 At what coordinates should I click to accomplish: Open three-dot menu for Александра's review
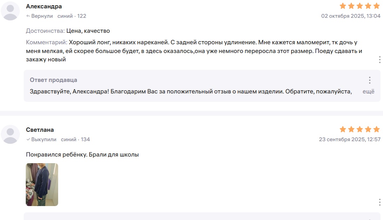click(x=380, y=60)
